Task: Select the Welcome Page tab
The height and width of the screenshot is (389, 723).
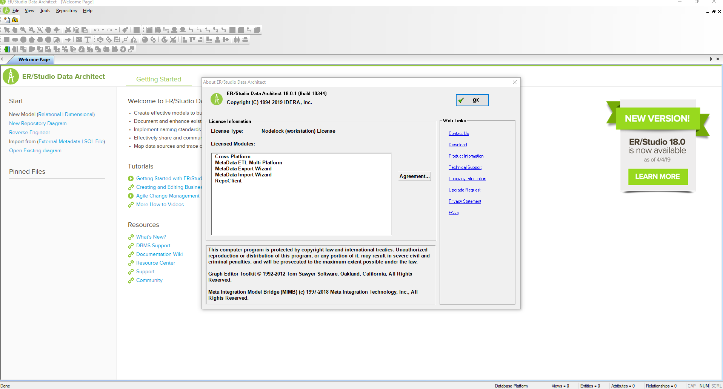Action: pyautogui.click(x=34, y=60)
